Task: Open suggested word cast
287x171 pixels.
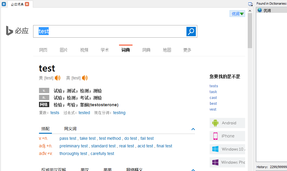Action: coord(213,98)
